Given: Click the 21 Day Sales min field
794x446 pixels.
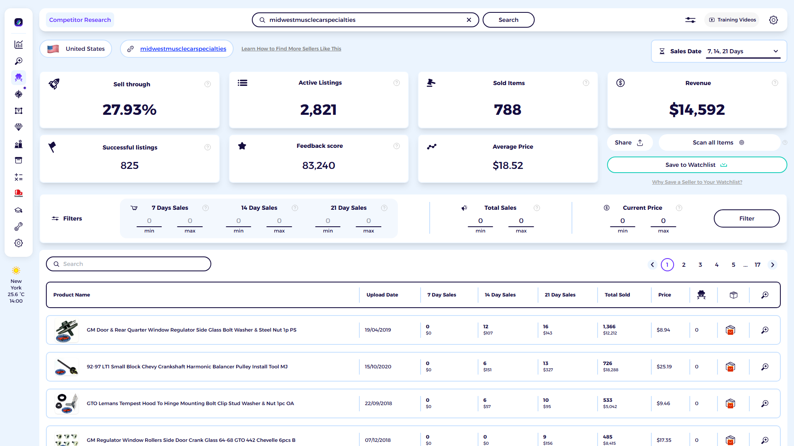Looking at the screenshot, I should pos(328,221).
